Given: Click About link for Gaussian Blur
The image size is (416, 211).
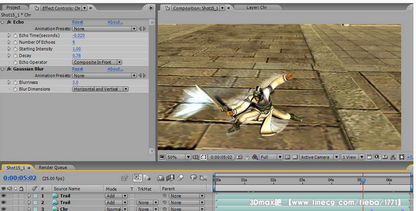Looking at the screenshot, I should (x=115, y=69).
